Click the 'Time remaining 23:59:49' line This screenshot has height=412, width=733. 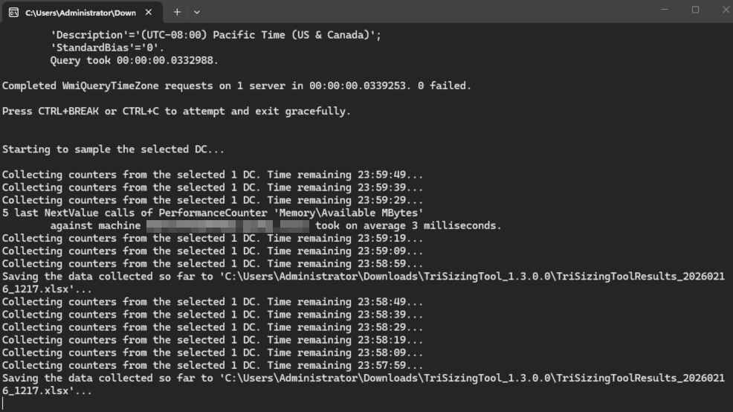(x=213, y=175)
